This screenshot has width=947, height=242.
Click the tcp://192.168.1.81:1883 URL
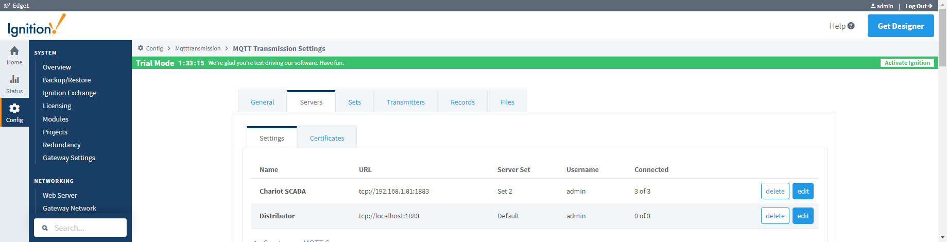click(x=394, y=191)
